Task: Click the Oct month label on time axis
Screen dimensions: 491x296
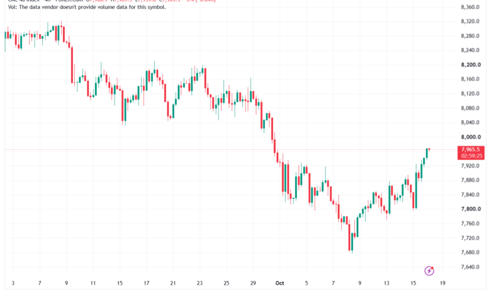Action: click(x=279, y=283)
